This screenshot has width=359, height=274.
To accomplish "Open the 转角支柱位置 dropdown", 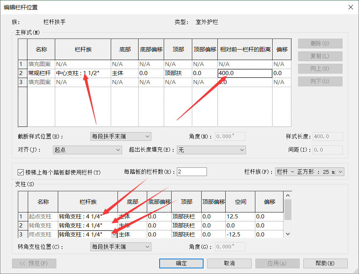I will coord(121,247).
